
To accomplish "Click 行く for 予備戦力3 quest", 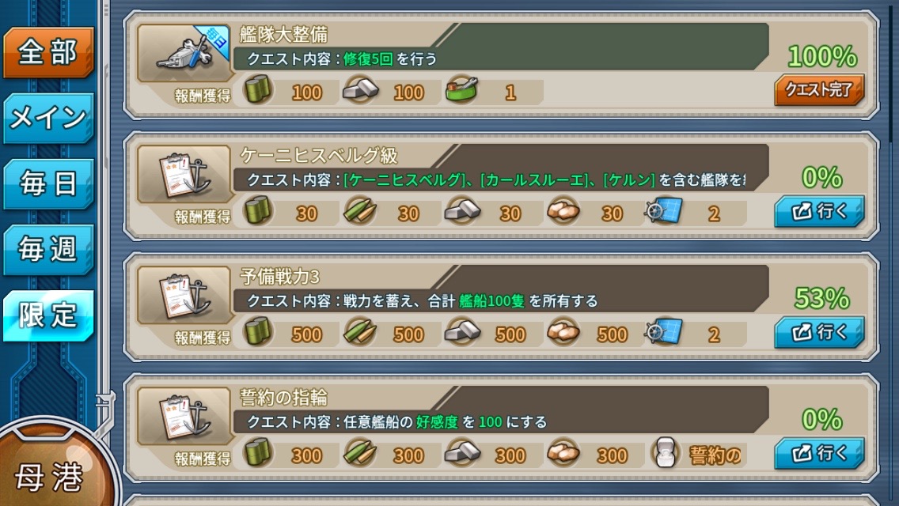I will pos(819,332).
